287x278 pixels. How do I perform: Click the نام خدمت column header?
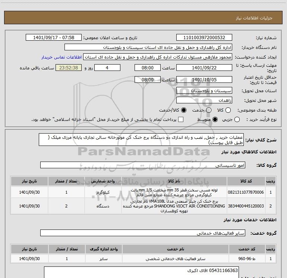pyautogui.click(x=175, y=249)
